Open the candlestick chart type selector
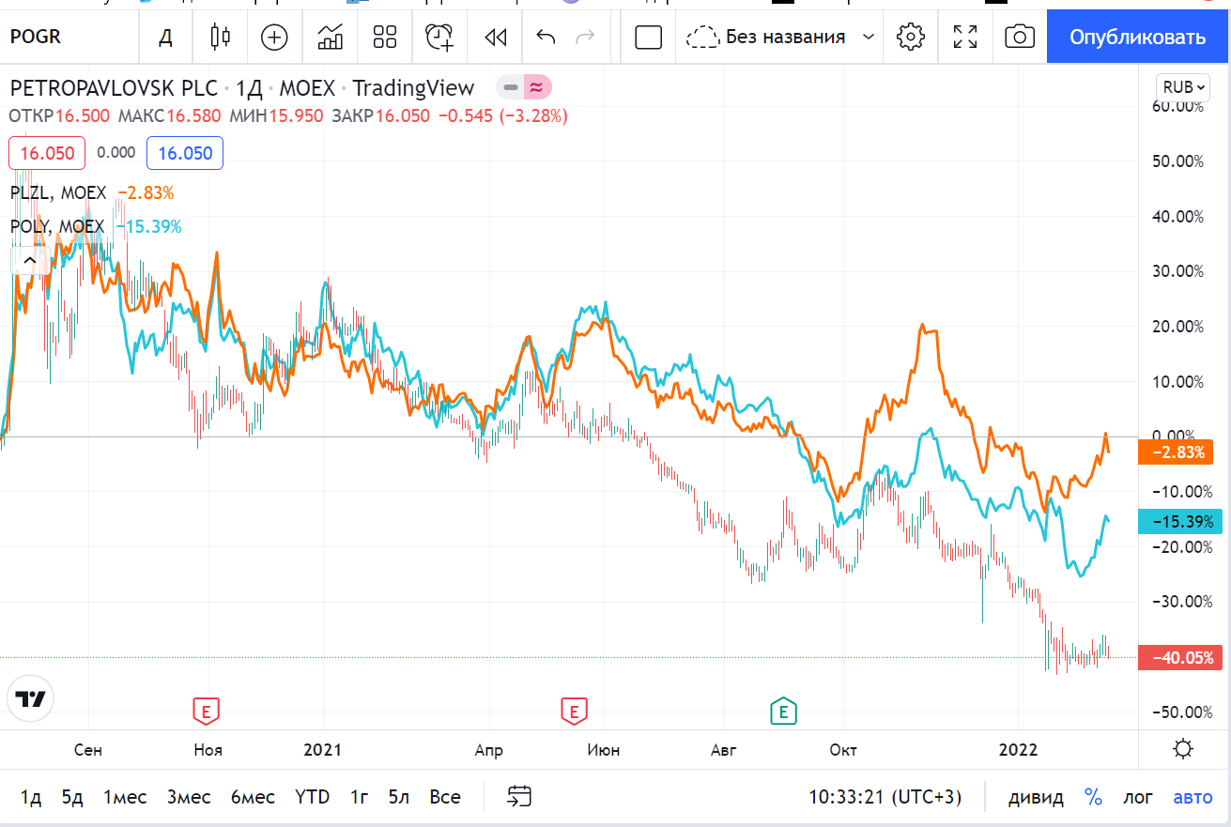This screenshot has width=1231, height=827. [x=220, y=37]
